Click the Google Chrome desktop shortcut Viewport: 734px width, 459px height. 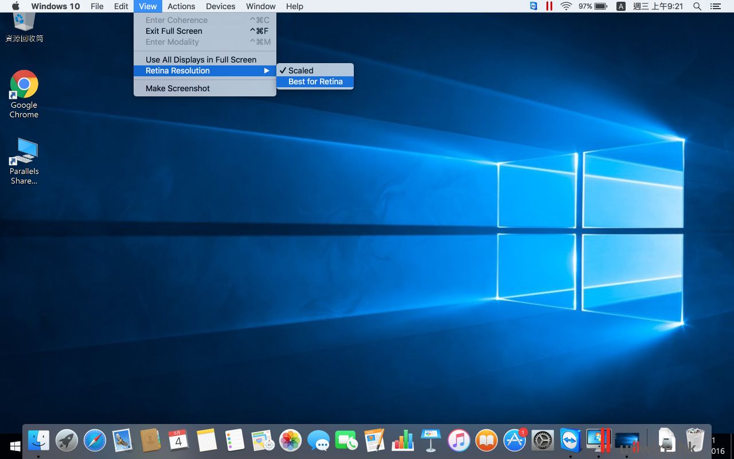[24, 85]
